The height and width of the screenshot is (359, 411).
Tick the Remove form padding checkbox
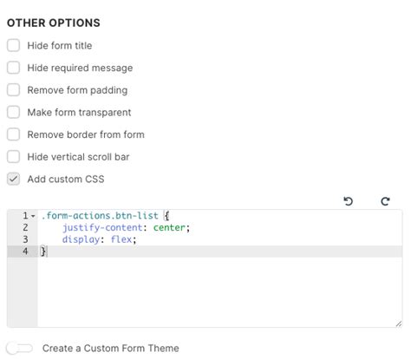13,90
